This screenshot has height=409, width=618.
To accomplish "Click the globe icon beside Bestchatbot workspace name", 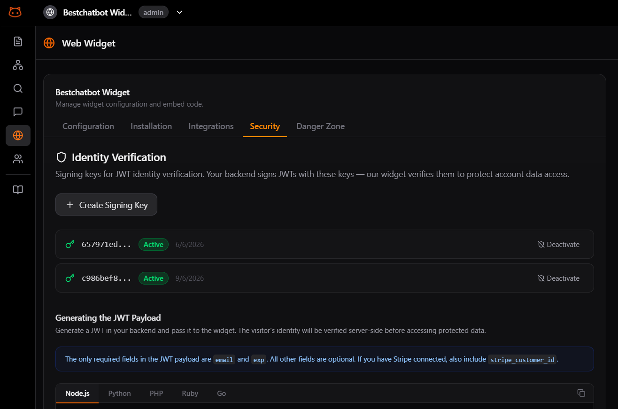I will coord(50,12).
